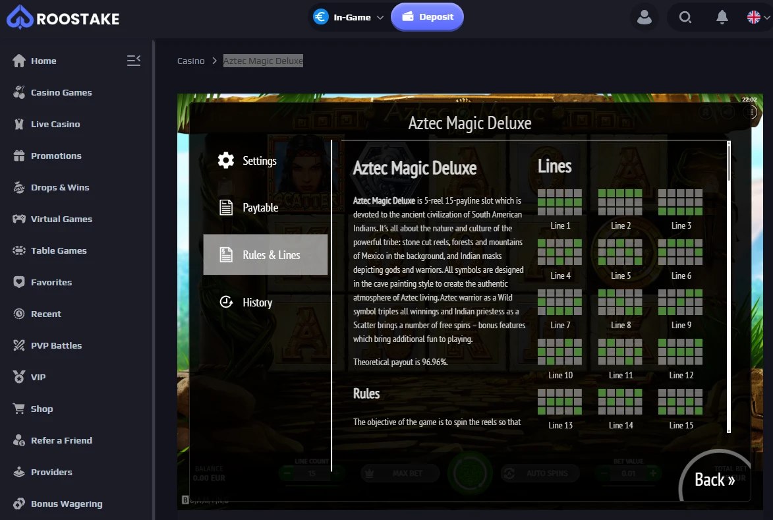Open Recent games list
Image resolution: width=773 pixels, height=520 pixels.
(46, 314)
